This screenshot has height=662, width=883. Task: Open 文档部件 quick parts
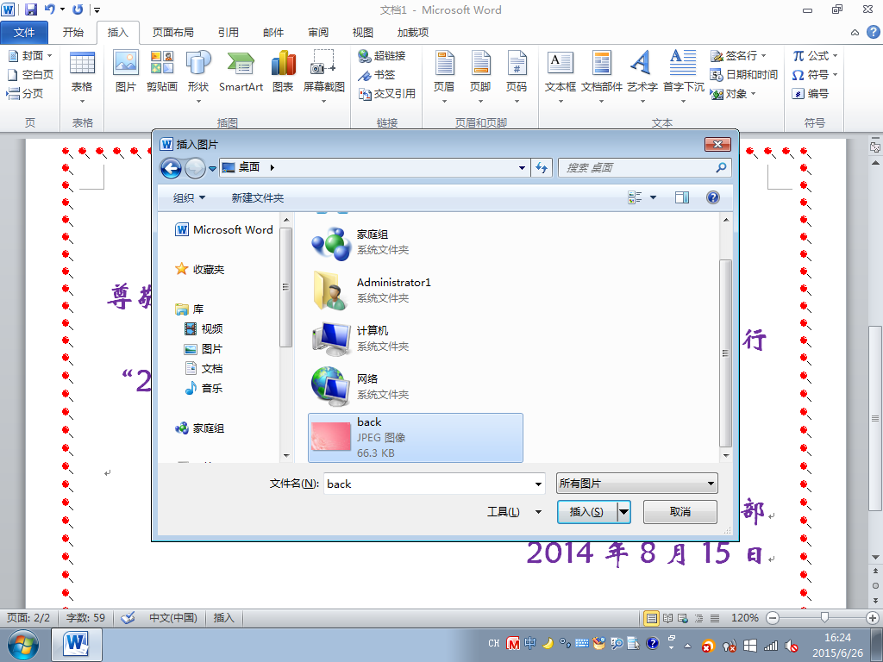point(601,76)
